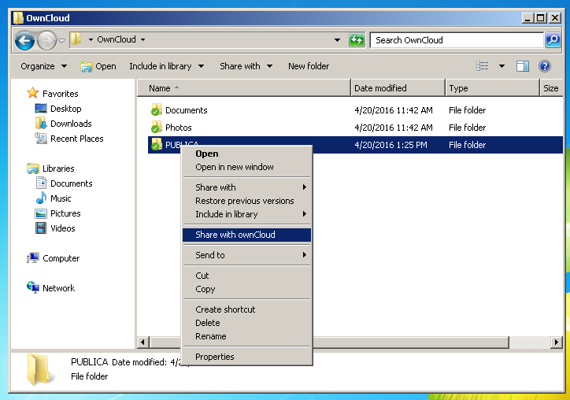Create a New folder from toolbar
570x400 pixels.
tap(309, 66)
